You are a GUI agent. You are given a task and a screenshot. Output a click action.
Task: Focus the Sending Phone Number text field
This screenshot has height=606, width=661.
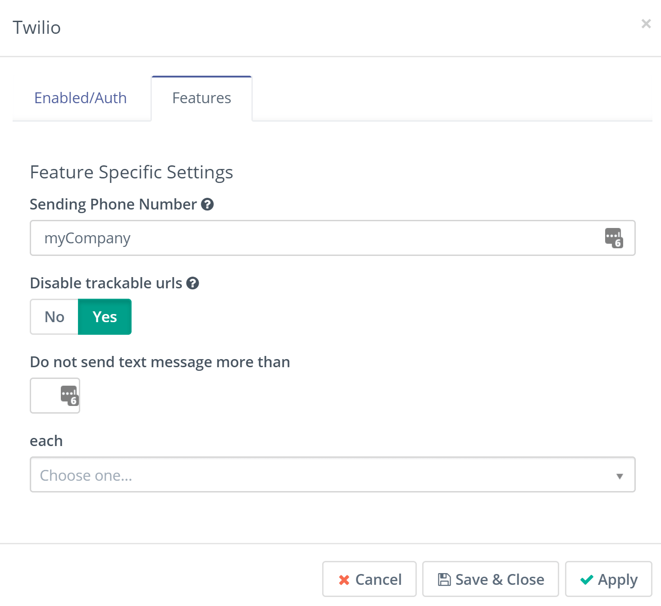(x=315, y=238)
